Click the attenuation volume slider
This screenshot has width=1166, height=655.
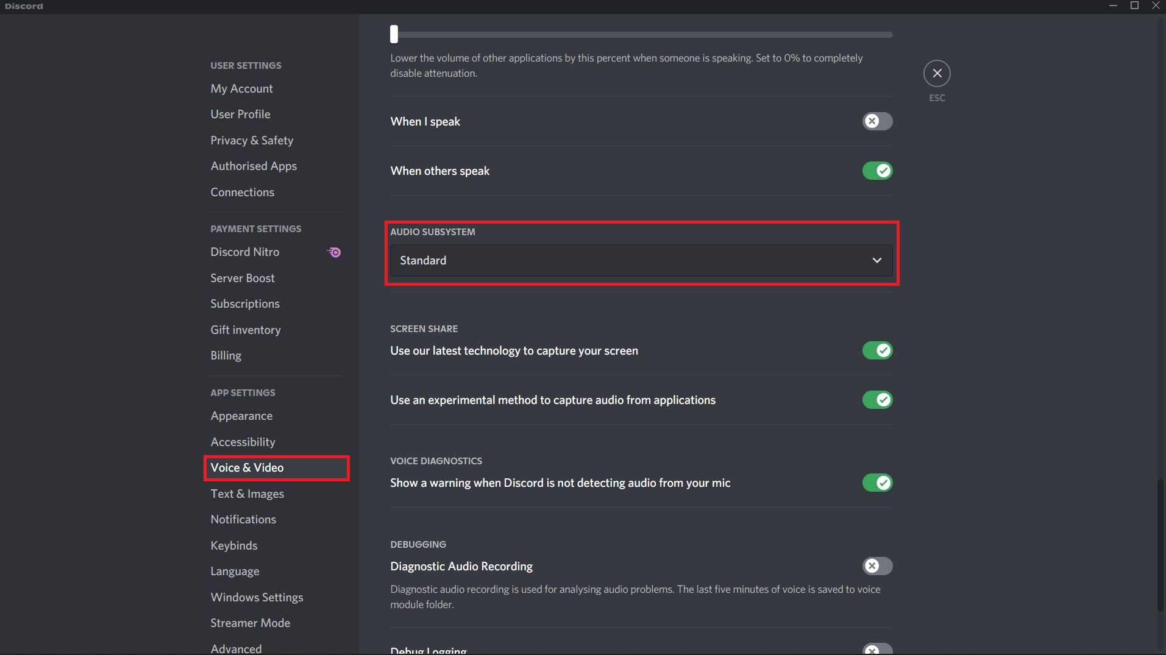click(393, 34)
